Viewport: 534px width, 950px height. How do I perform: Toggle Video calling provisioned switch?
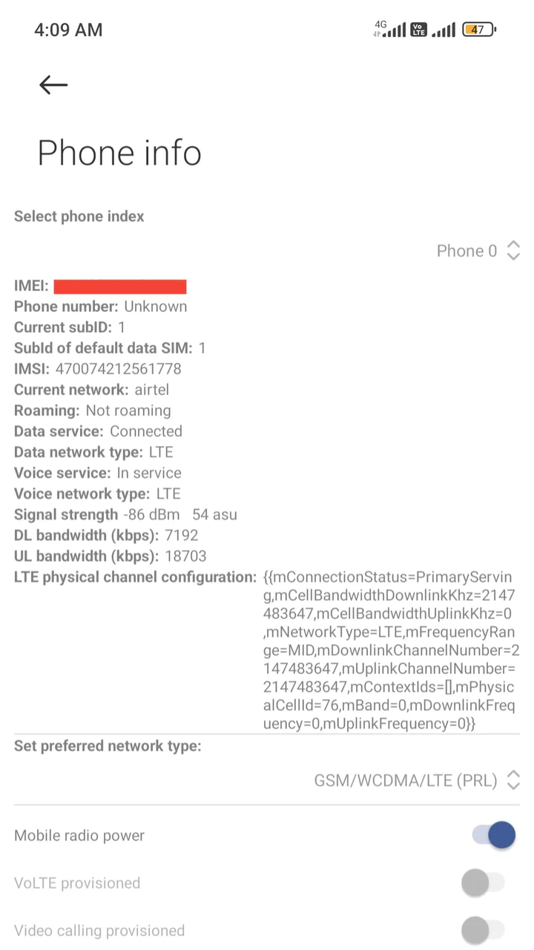point(483,930)
